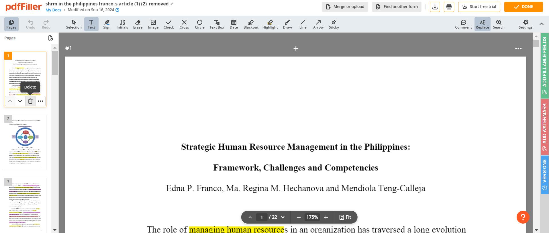The image size is (549, 233).
Task: Click Start free trial button
Action: pyautogui.click(x=479, y=7)
